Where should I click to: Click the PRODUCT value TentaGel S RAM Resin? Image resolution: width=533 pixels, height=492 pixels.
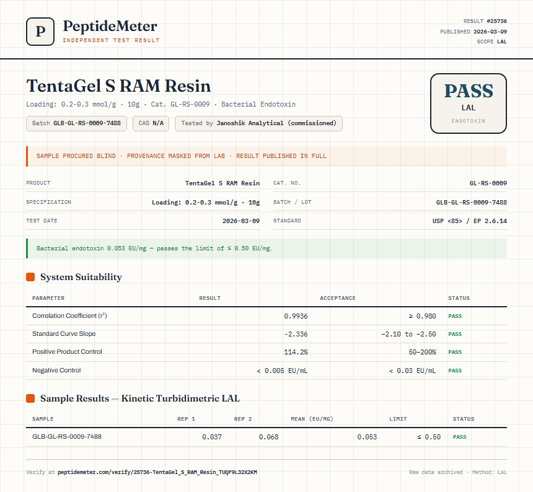(x=222, y=183)
